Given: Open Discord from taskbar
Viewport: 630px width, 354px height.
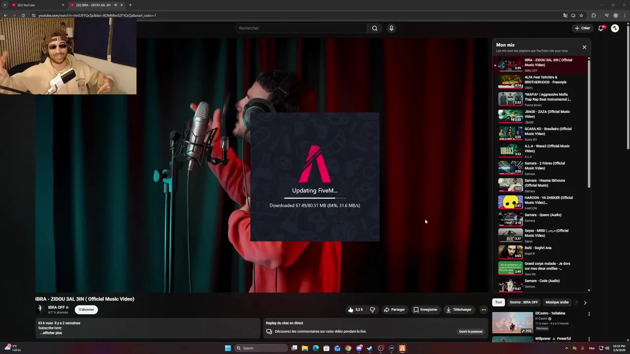Looking at the screenshot, I should [359, 348].
